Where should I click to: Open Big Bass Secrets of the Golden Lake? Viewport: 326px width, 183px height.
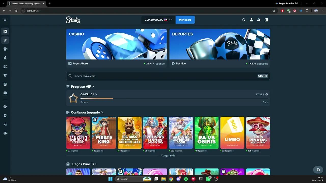coord(130,133)
